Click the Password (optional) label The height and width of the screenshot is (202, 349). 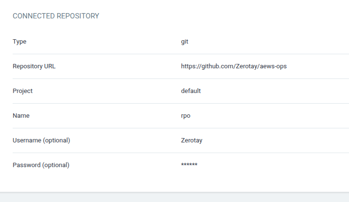coord(41,165)
